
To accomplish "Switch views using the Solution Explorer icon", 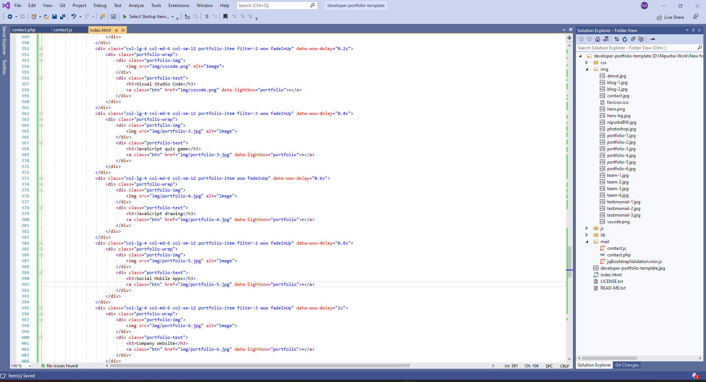I will tap(606, 39).
